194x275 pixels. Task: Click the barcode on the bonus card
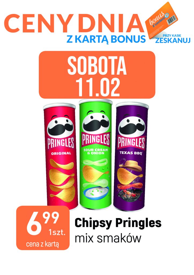(171, 20)
